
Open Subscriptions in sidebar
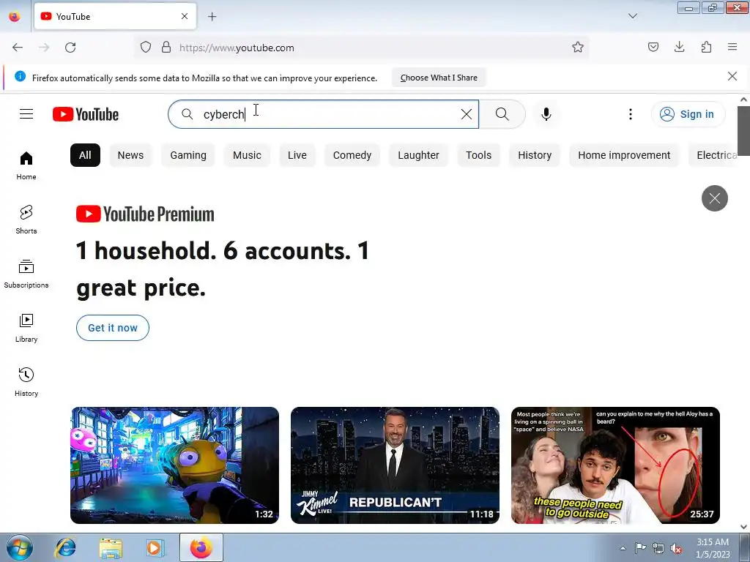[x=26, y=274]
